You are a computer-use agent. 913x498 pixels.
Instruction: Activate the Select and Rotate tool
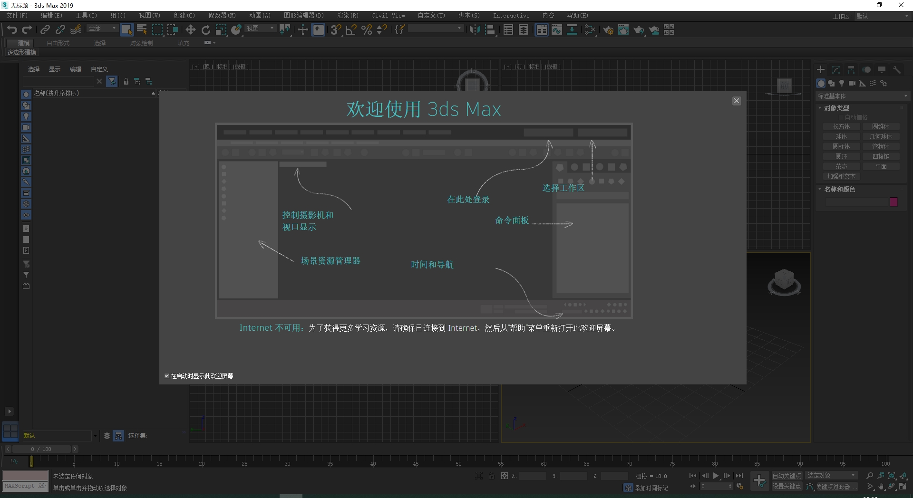tap(205, 30)
